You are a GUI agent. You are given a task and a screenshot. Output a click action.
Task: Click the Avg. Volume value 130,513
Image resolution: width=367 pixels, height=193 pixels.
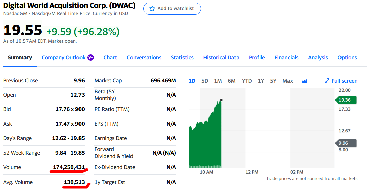tap(74, 182)
